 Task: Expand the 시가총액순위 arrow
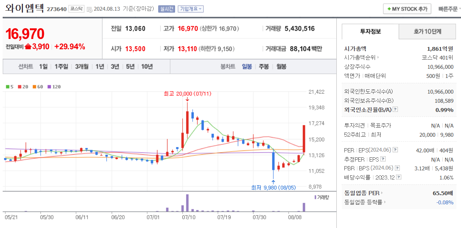click(x=378, y=58)
